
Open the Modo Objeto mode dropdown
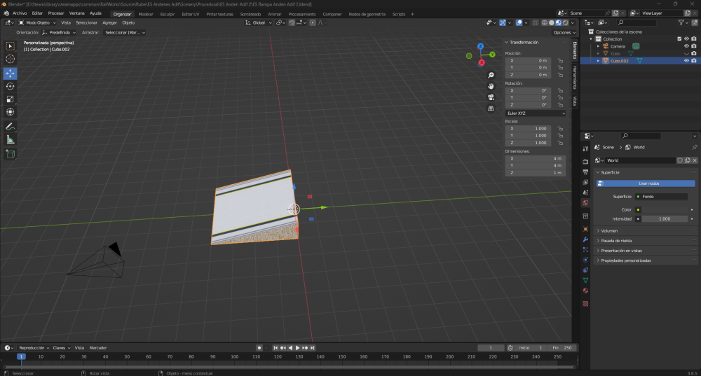click(36, 22)
